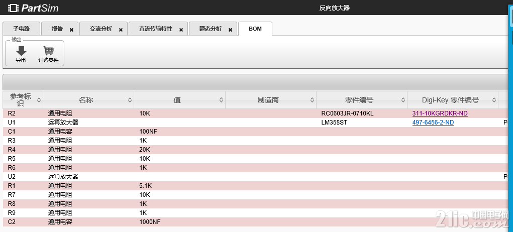
Task: Click 通用电容 name in C1 row
Action: (x=60, y=132)
